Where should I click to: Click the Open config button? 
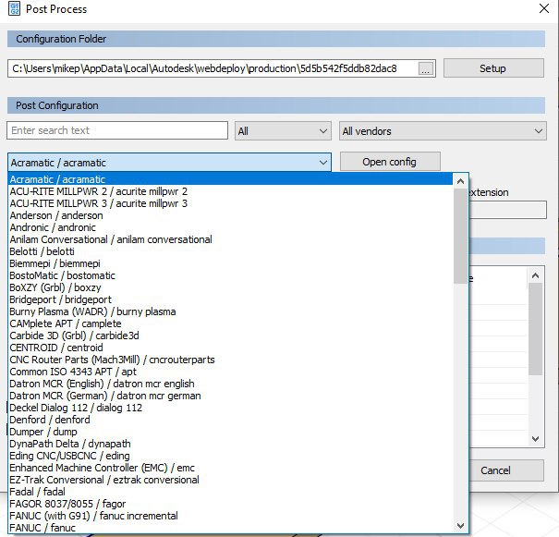coord(390,162)
